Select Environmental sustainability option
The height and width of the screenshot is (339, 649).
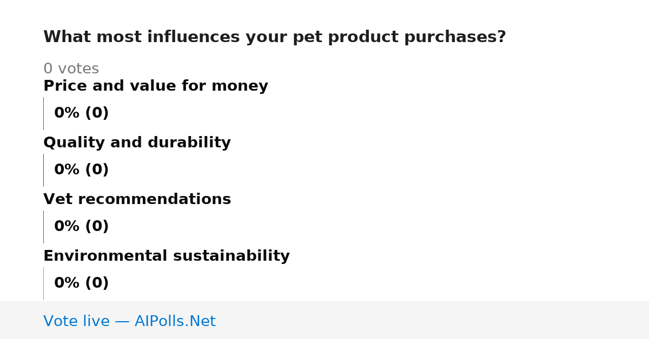pos(167,256)
